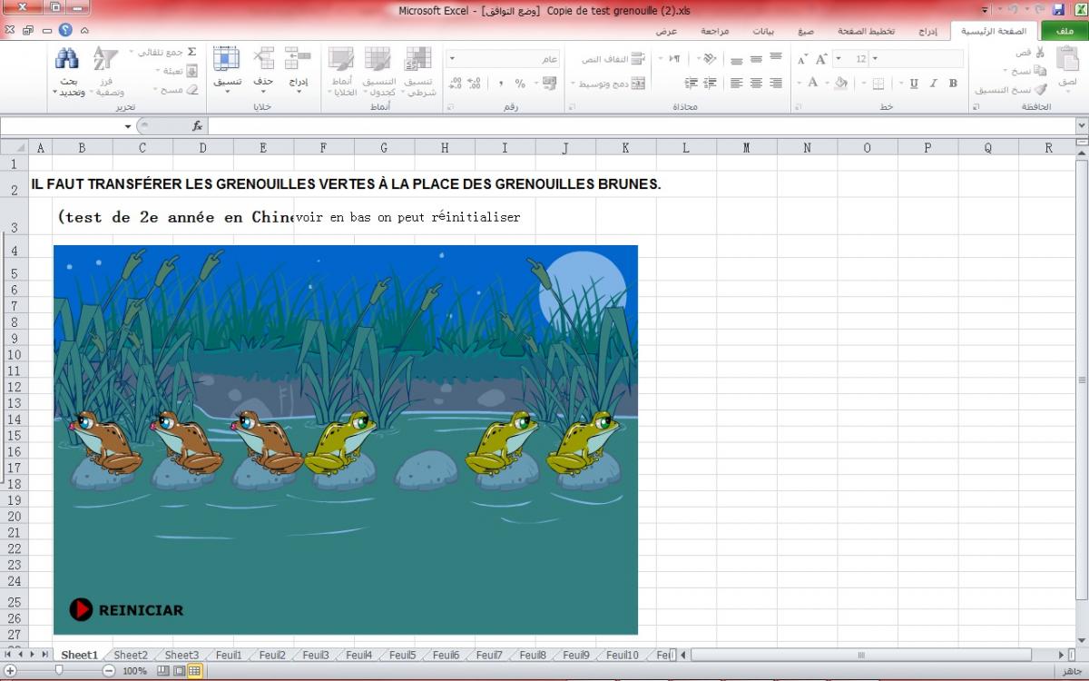Select the Feuil5 worksheet tab

(402, 656)
